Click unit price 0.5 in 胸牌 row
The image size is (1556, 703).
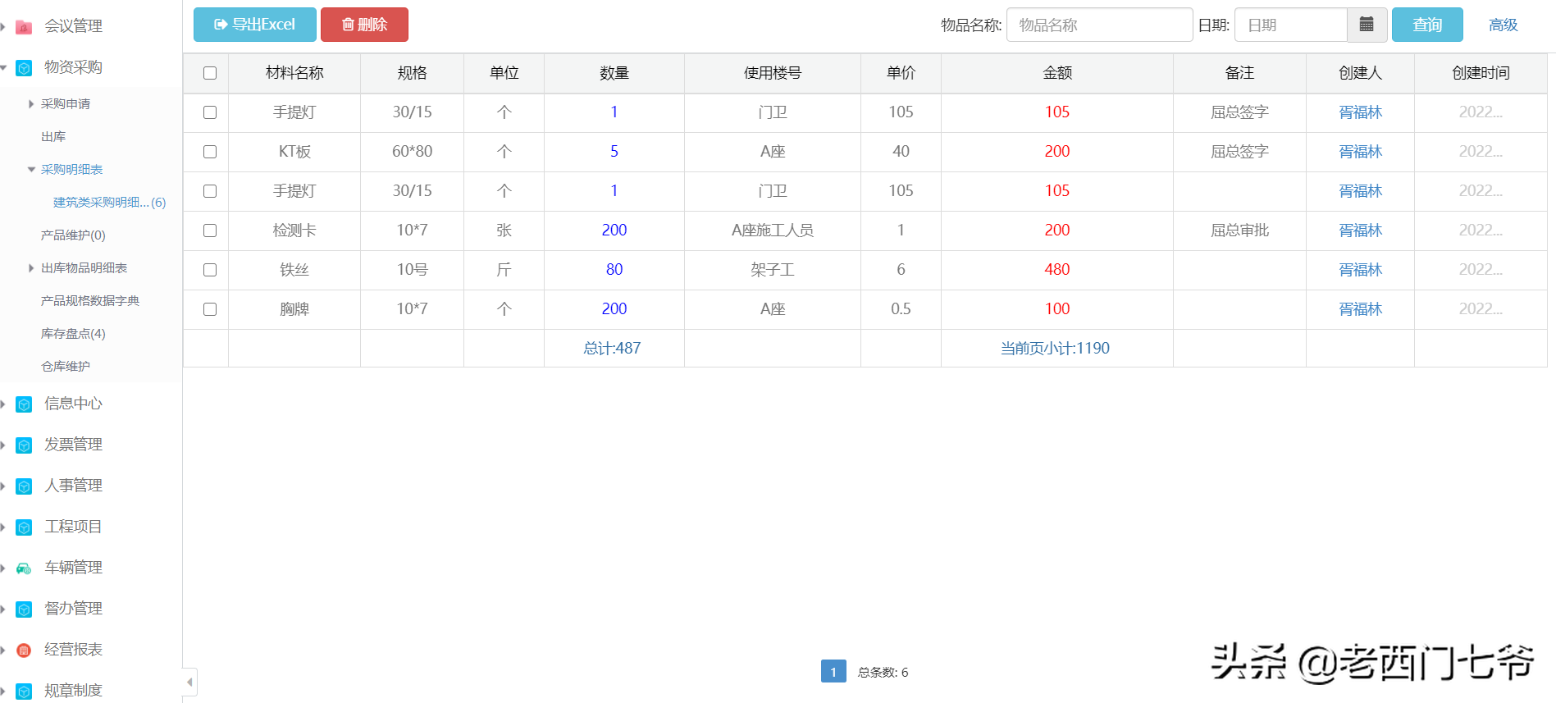pyautogui.click(x=901, y=309)
